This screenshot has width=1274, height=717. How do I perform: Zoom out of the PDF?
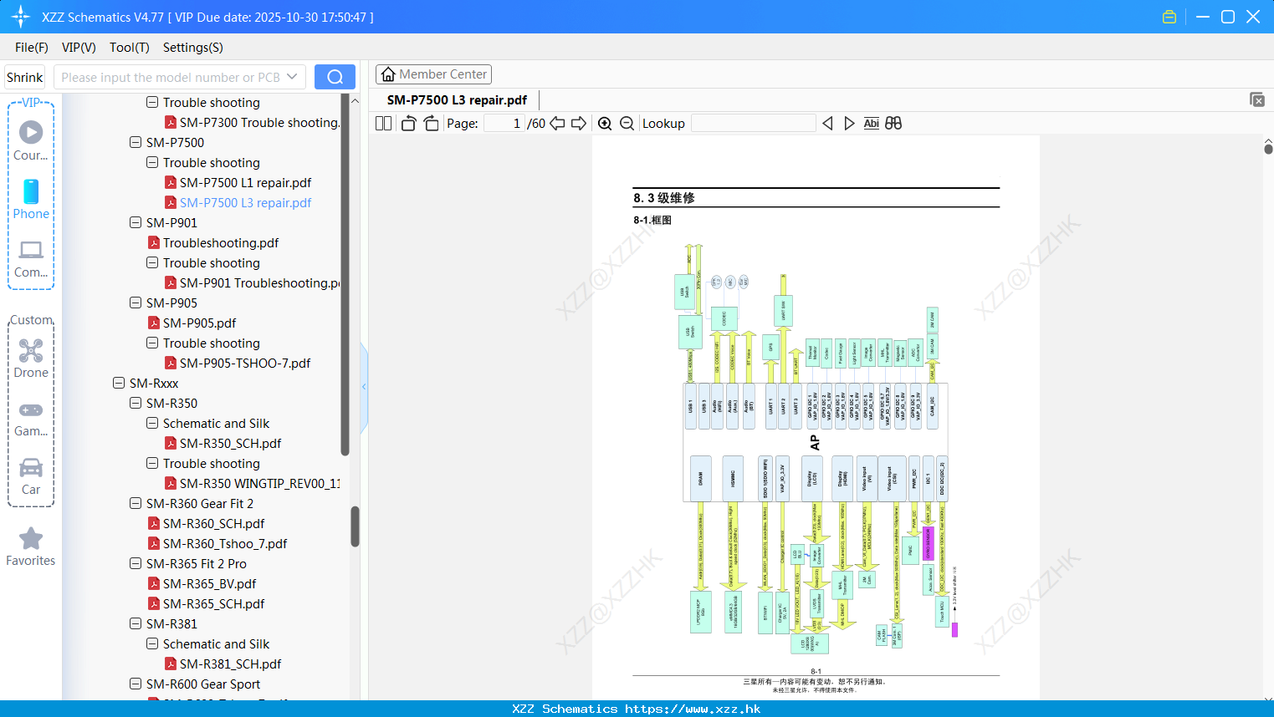[627, 123]
